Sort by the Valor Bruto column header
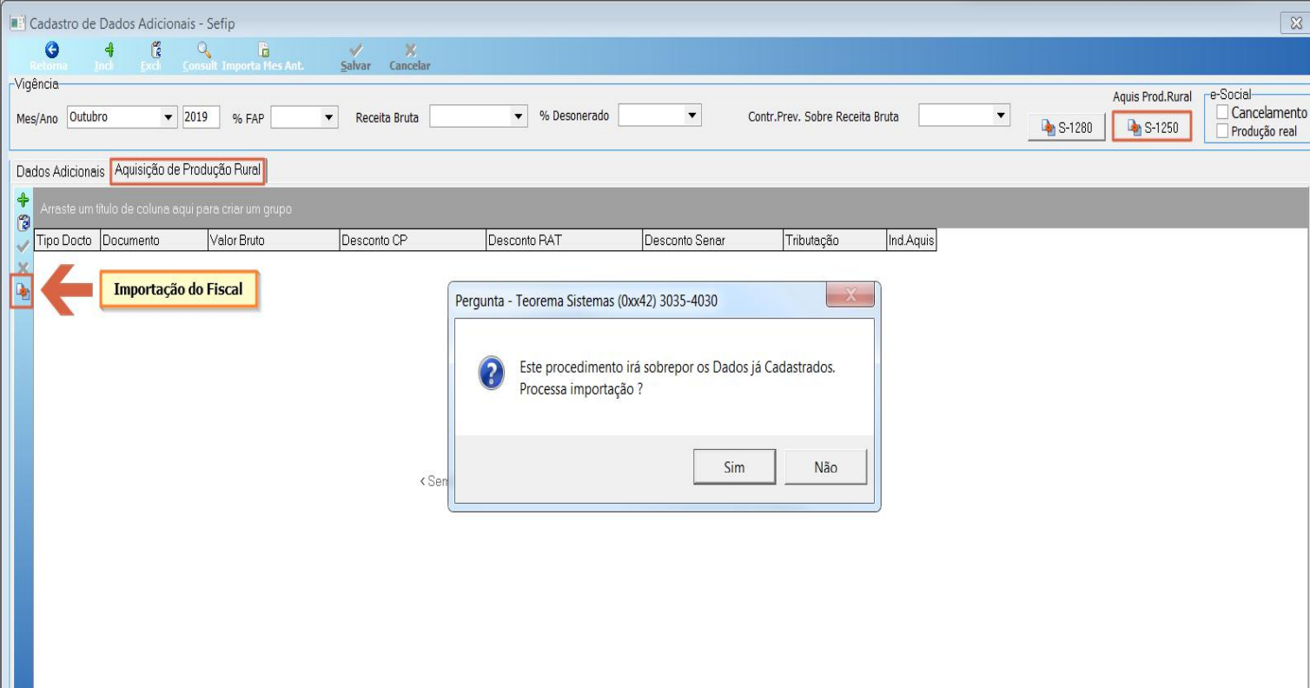 click(x=274, y=241)
